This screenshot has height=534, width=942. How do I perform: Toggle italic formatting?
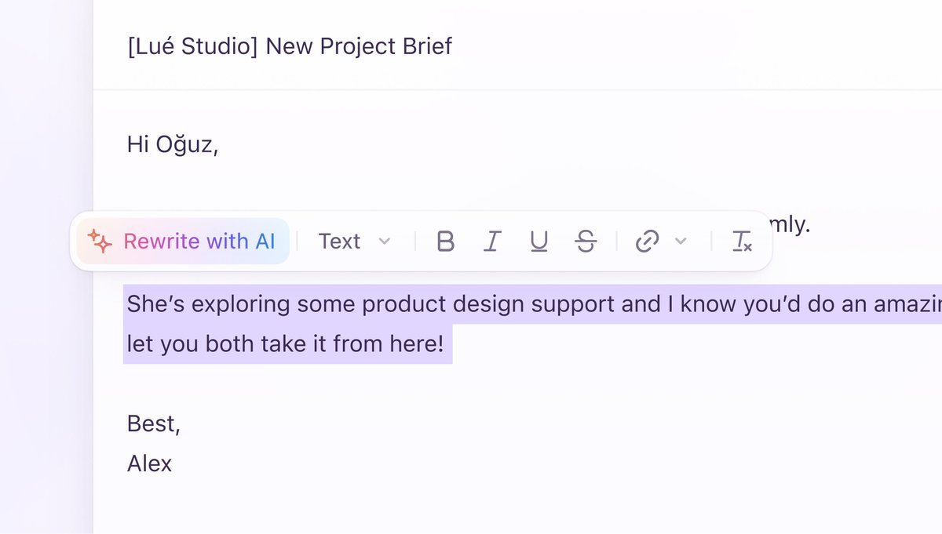pyautogui.click(x=491, y=242)
